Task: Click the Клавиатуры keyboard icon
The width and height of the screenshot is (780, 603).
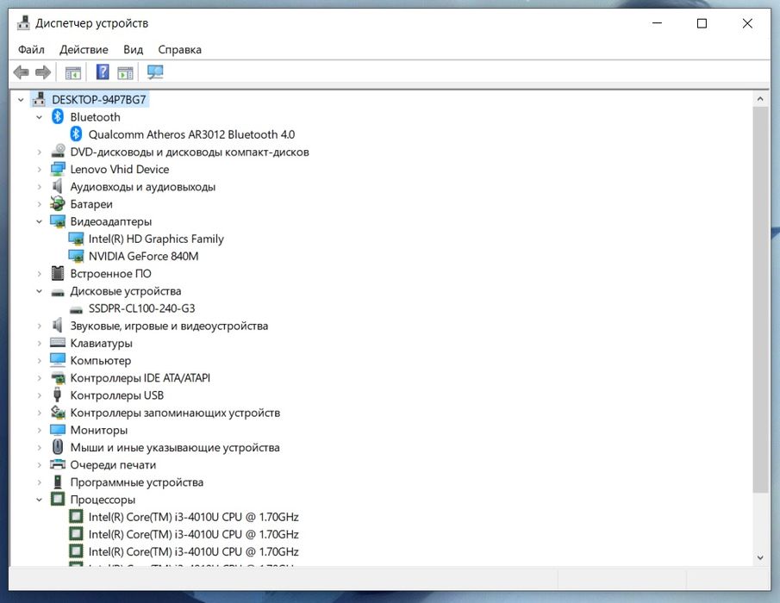Action: pos(58,343)
